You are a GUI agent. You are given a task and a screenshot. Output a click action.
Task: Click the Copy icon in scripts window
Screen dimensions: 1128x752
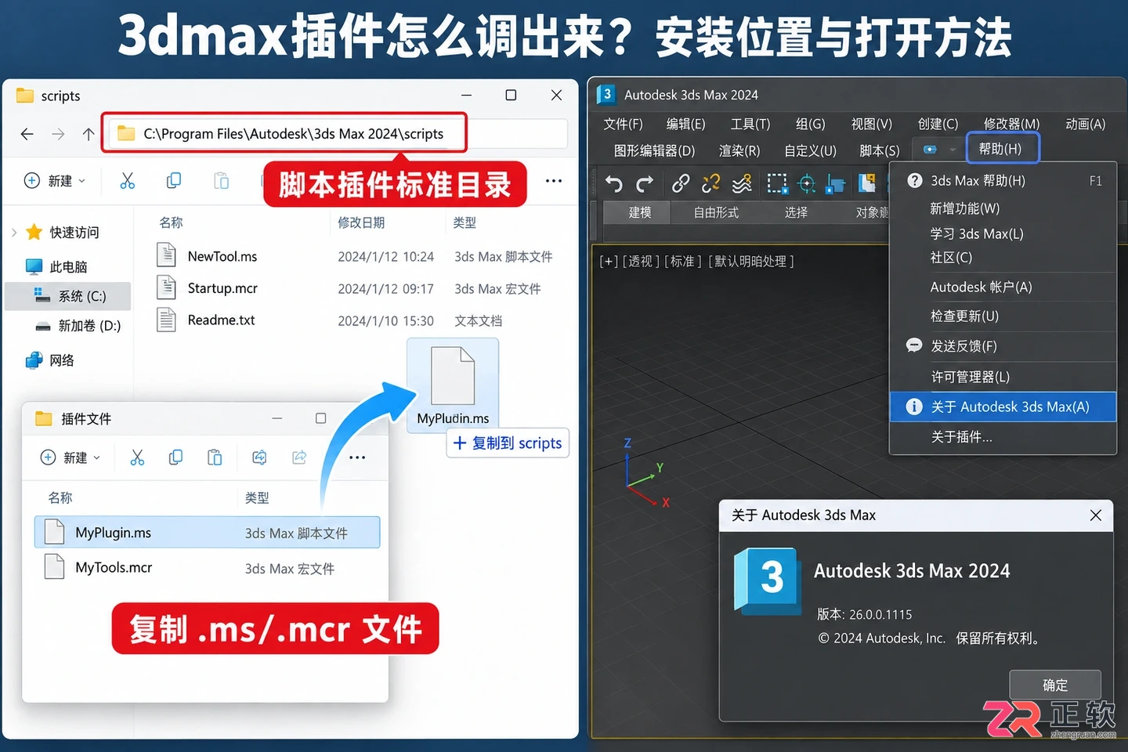pyautogui.click(x=174, y=181)
